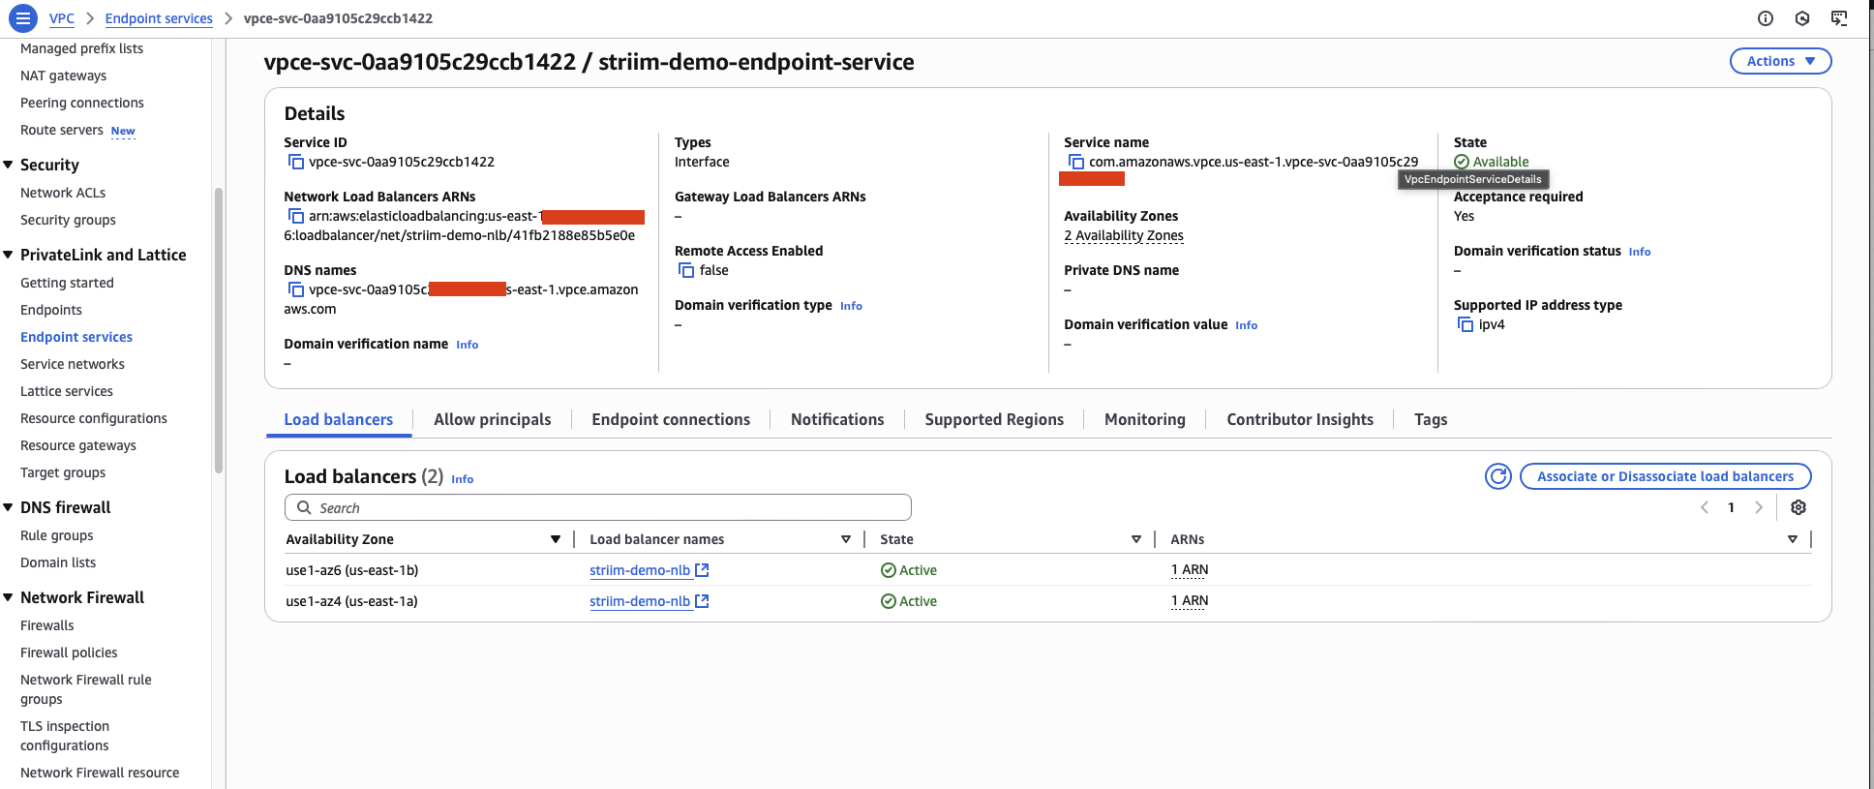
Task: Collapse the PrivateLink and Lattice section
Action: click(9, 256)
